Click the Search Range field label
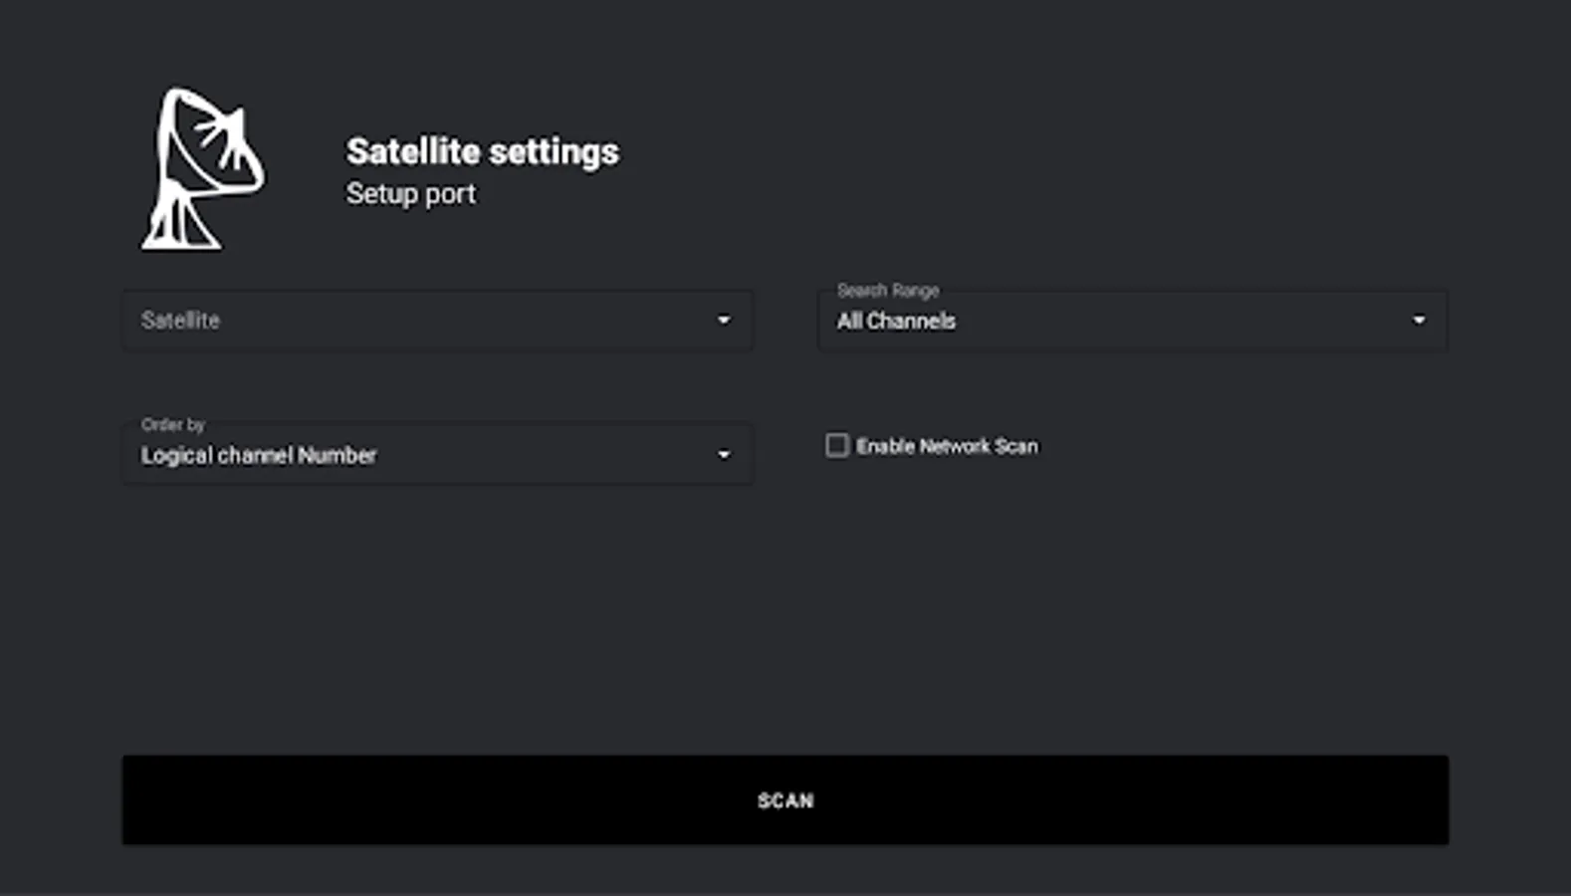The image size is (1571, 896). (888, 290)
